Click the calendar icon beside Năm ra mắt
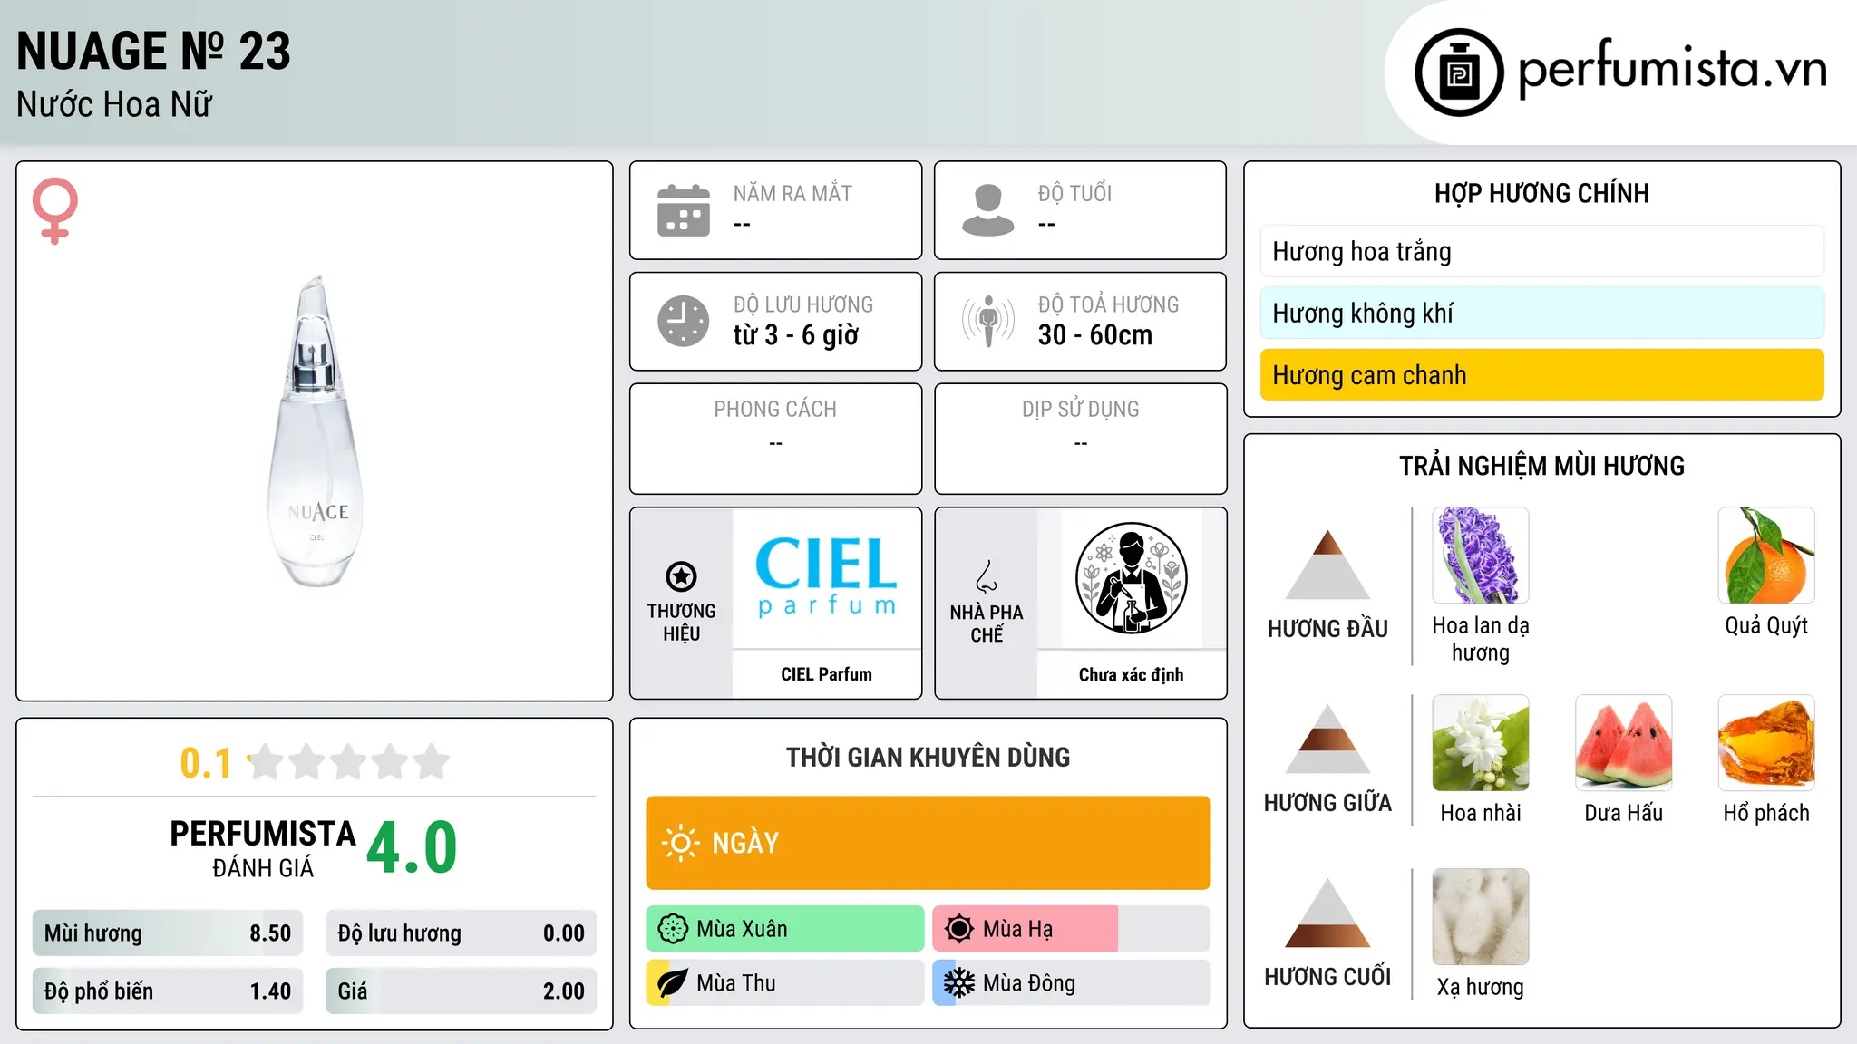Viewport: 1857px width, 1044px height. [x=684, y=210]
